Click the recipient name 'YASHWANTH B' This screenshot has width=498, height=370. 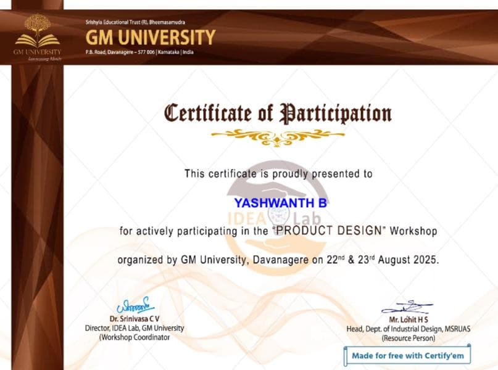(280, 203)
